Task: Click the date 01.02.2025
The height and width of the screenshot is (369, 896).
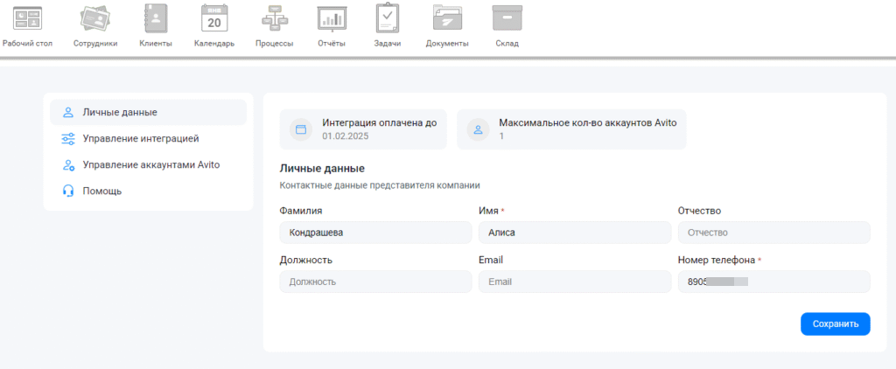Action: coord(345,136)
